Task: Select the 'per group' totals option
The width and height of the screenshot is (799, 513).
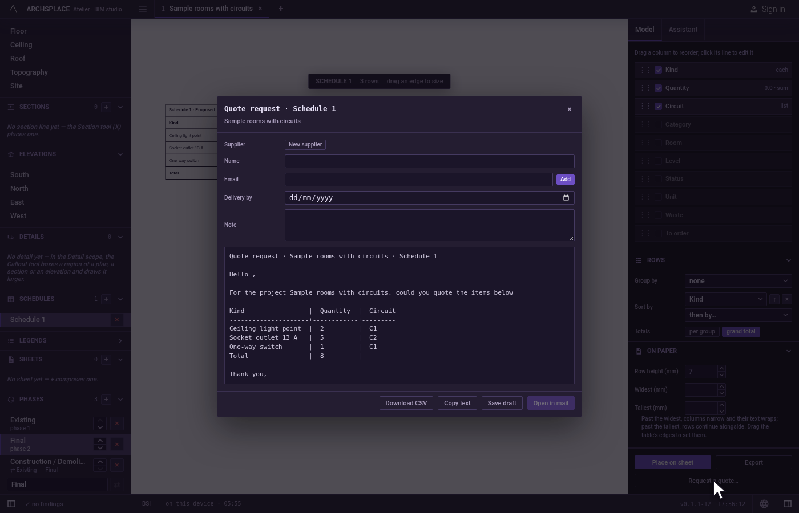Action: (702, 332)
